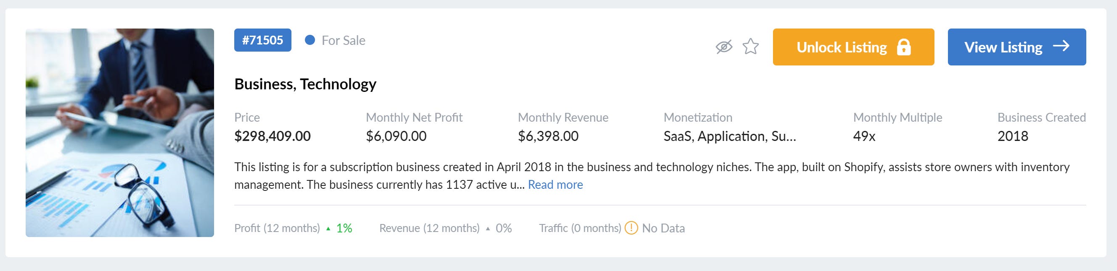Click the Monthly Net Profit value $6,090.00
The height and width of the screenshot is (271, 1117).
coord(396,136)
